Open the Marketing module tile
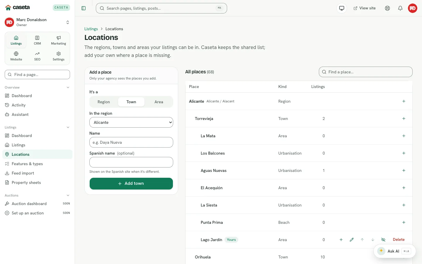Screen dimensions: 422x264 coord(59,40)
